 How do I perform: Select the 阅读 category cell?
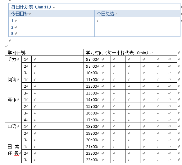tap(13, 86)
